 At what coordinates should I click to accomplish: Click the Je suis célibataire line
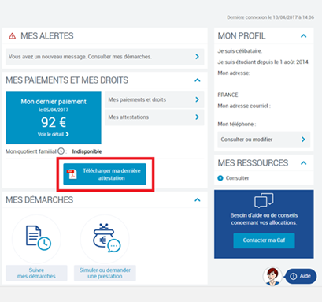point(240,51)
